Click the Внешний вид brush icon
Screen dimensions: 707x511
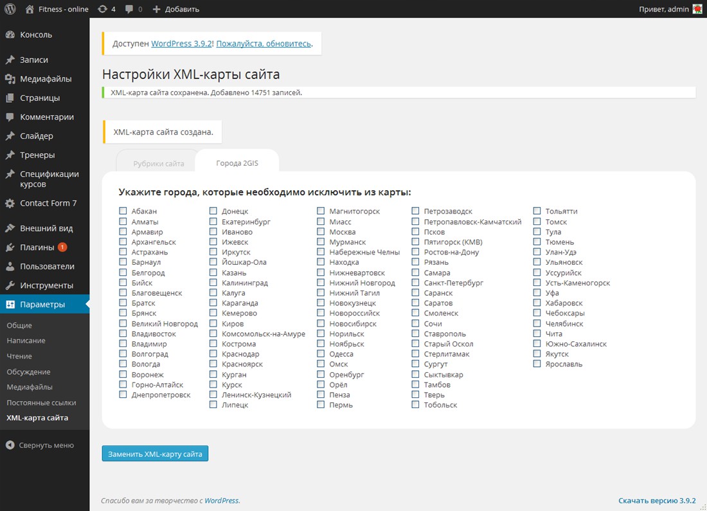[x=10, y=228]
